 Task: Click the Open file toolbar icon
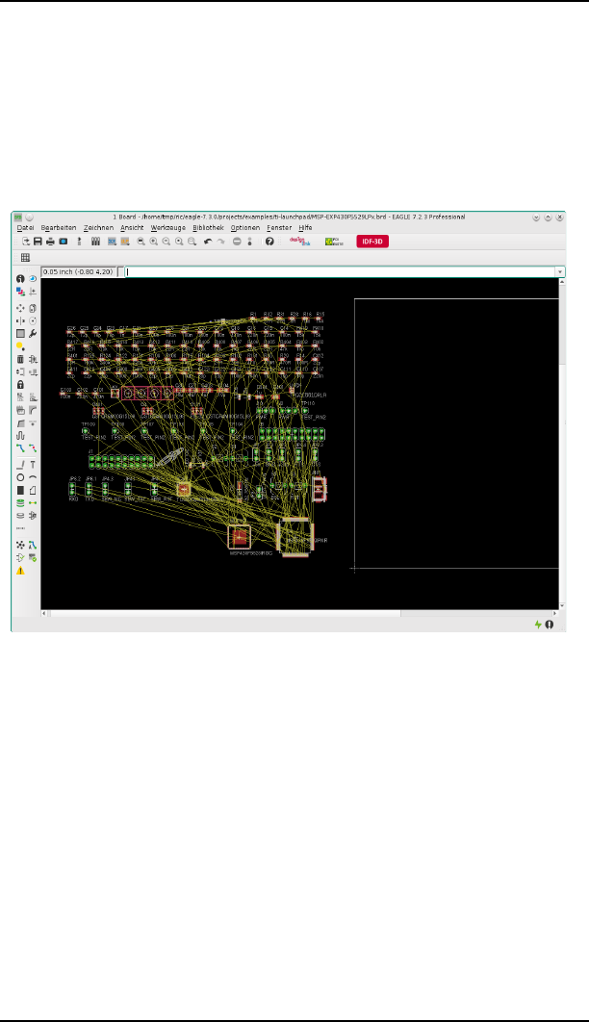[x=25, y=242]
